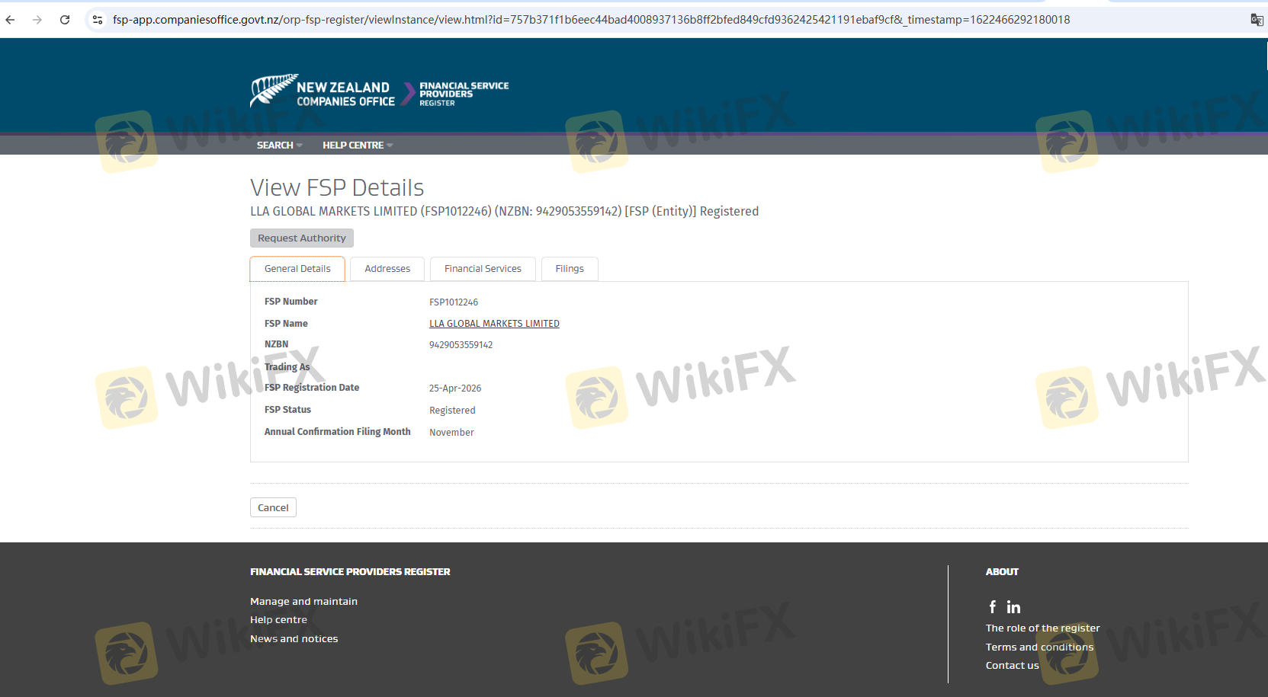
Task: Click the filing month value November
Action: click(451, 433)
